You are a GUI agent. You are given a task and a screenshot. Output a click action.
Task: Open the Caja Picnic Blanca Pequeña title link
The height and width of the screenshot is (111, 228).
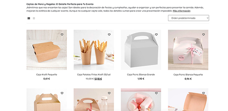188,75
